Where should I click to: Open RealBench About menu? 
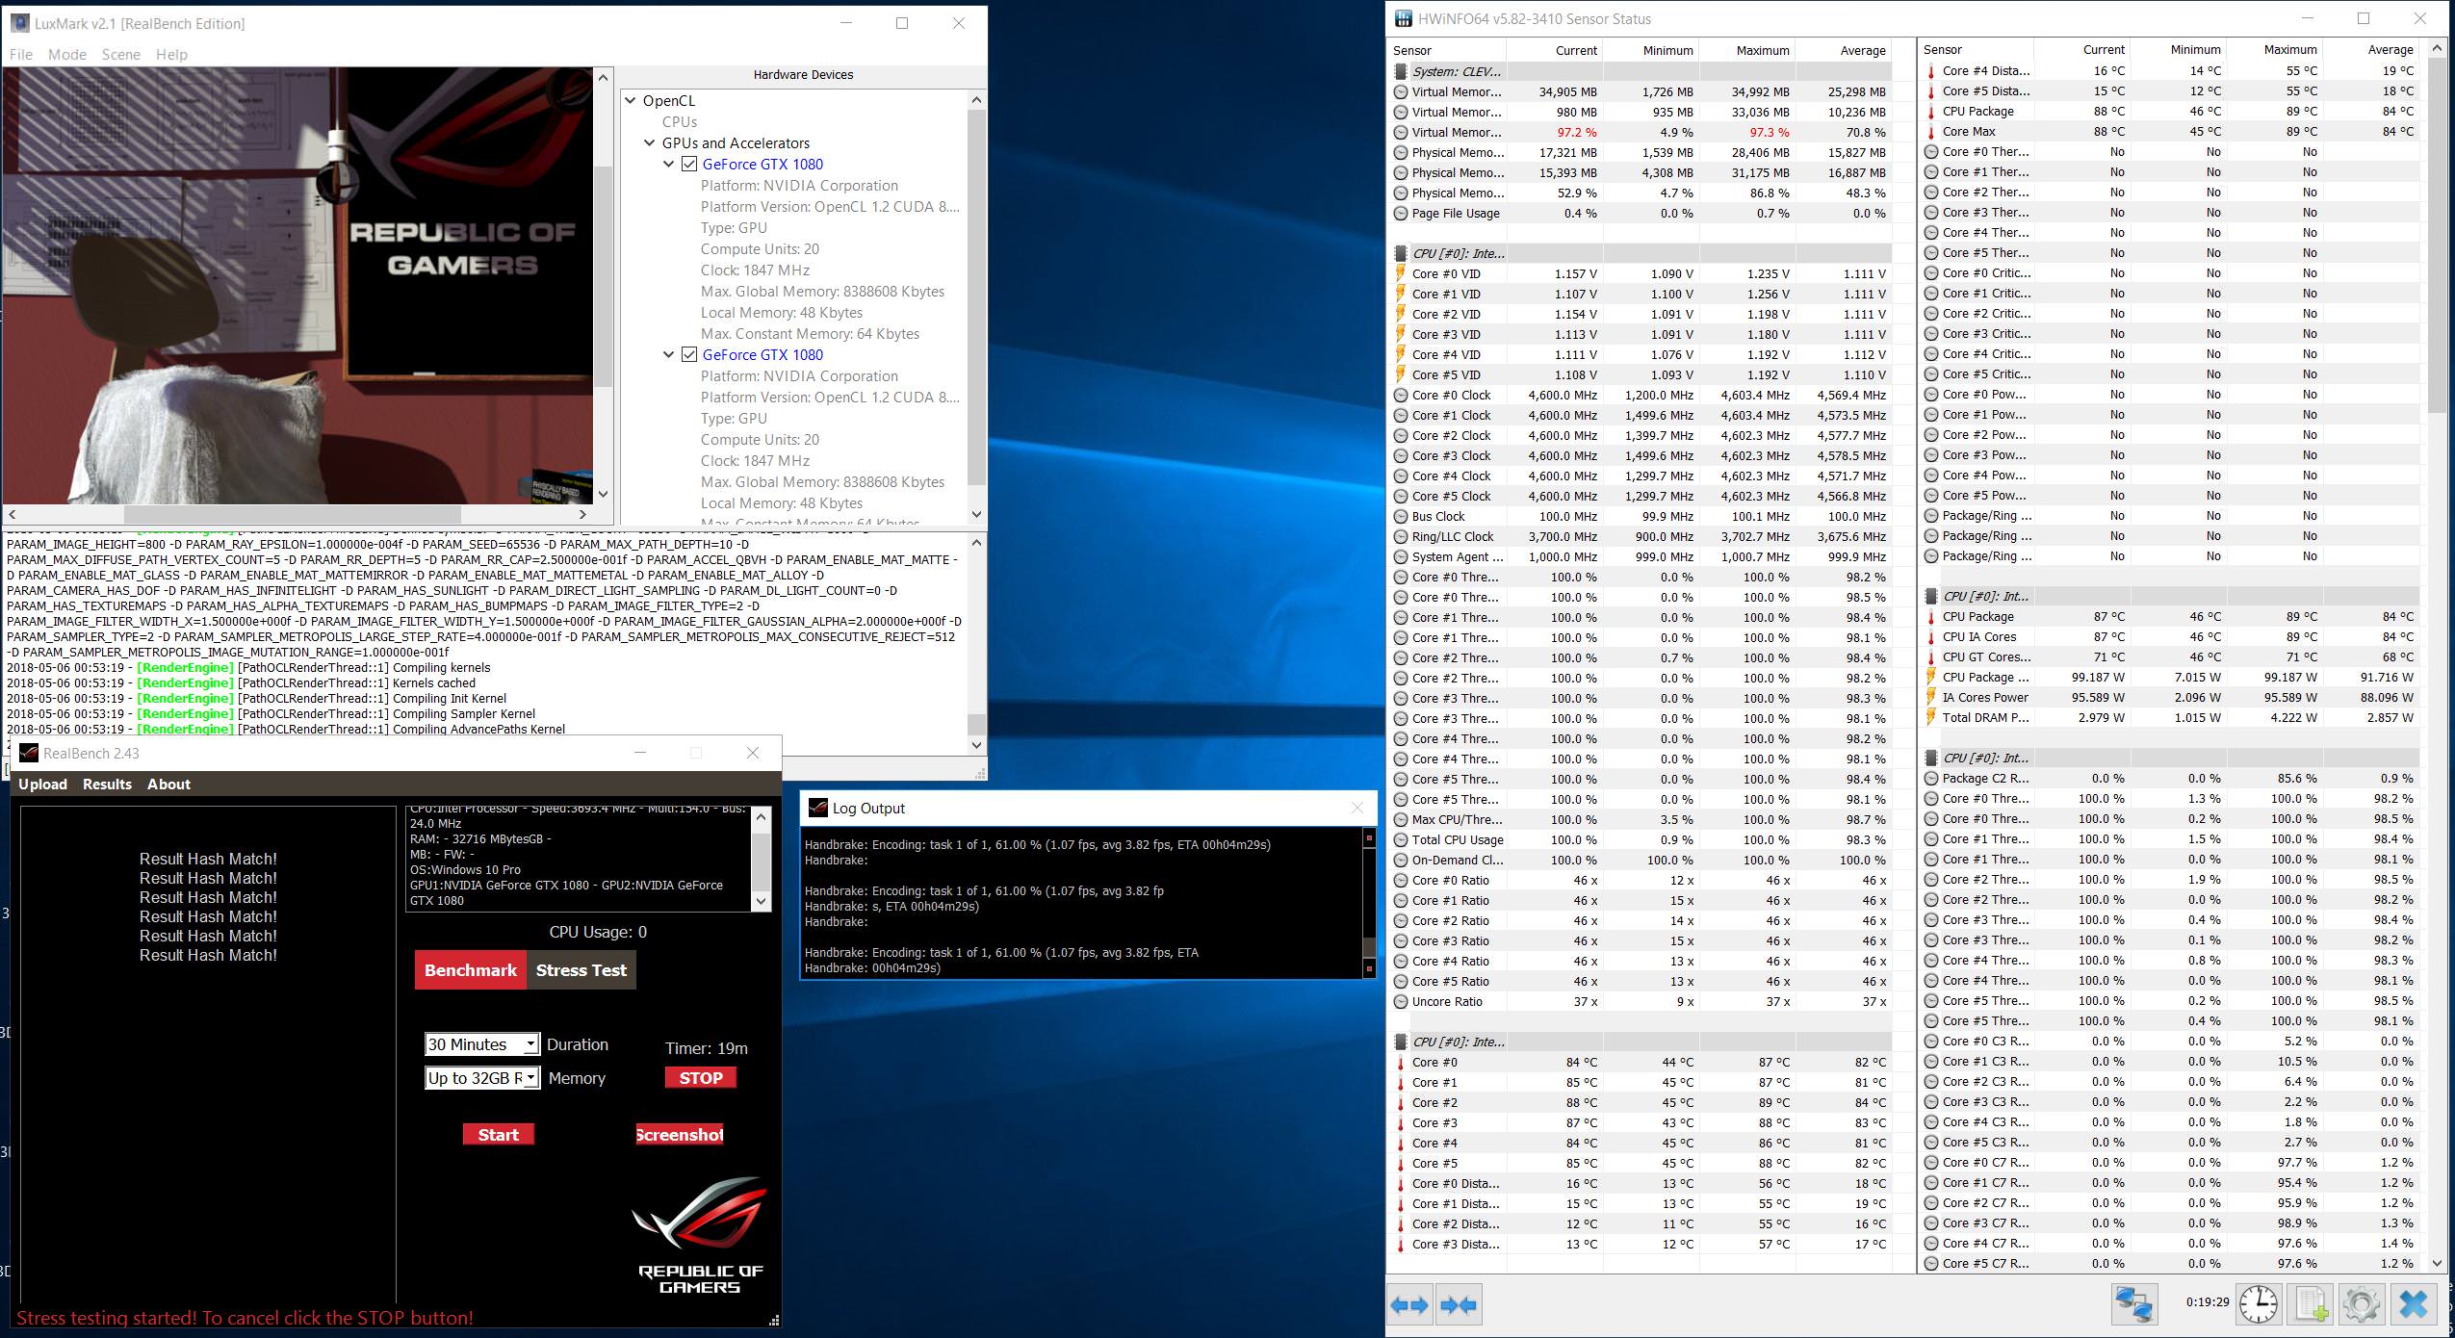(168, 784)
